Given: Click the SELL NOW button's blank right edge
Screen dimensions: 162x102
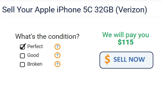Looking at the screenshot, I should click(150, 60).
